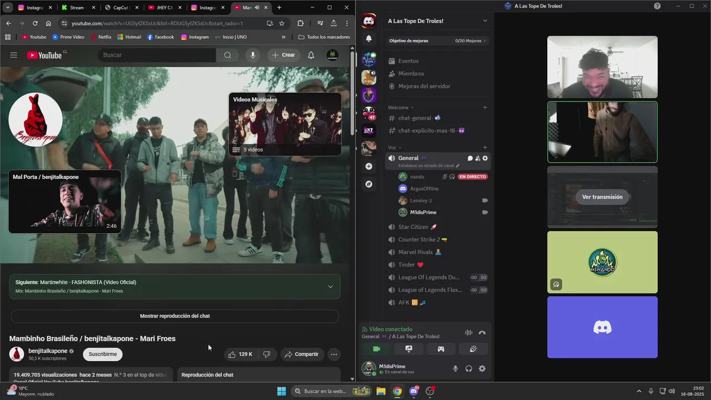Open server dropdown A Las Tope De Troles!
711x400 pixels.
click(x=438, y=21)
